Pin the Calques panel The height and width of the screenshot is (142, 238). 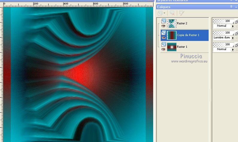pos(231,7)
